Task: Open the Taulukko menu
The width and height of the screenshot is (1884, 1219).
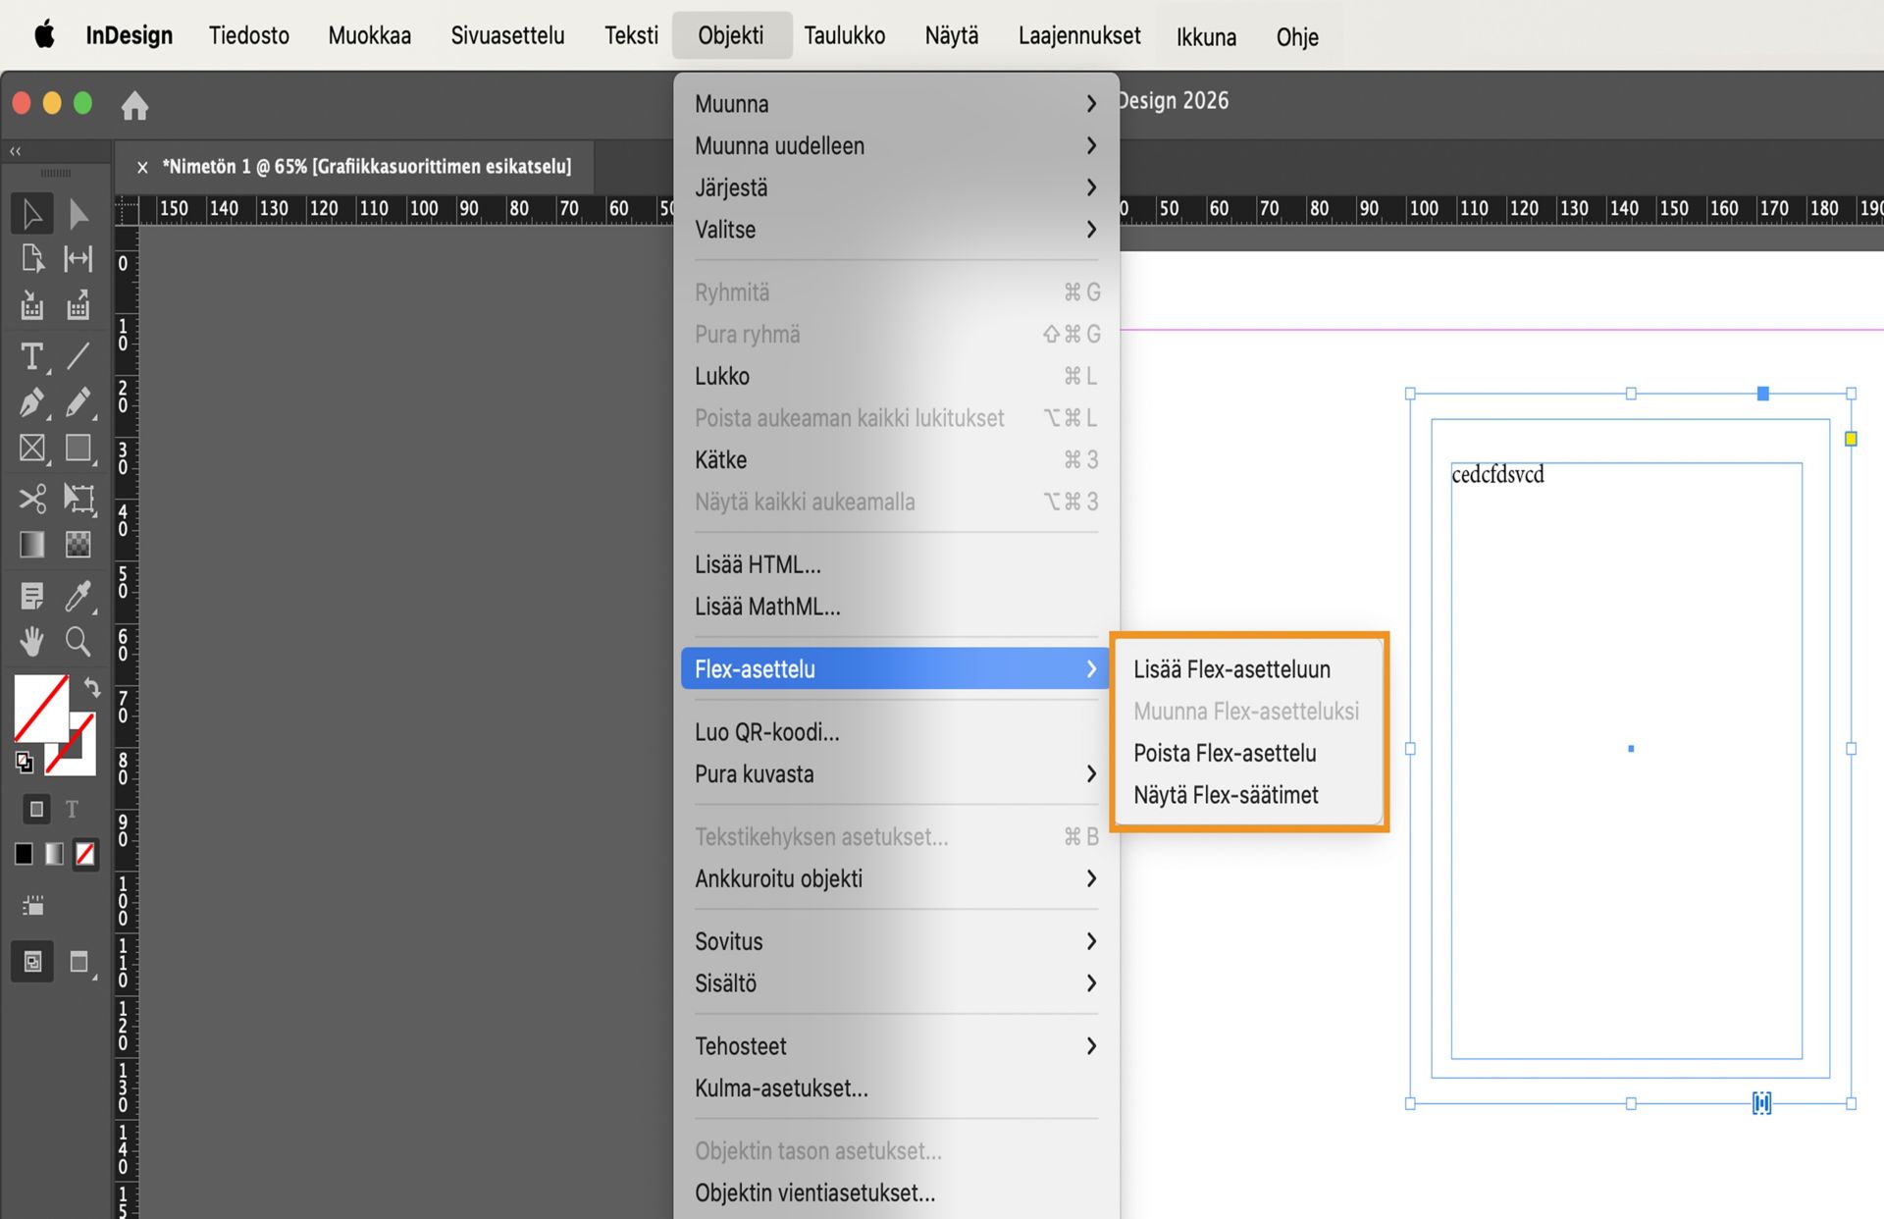Action: pos(844,36)
